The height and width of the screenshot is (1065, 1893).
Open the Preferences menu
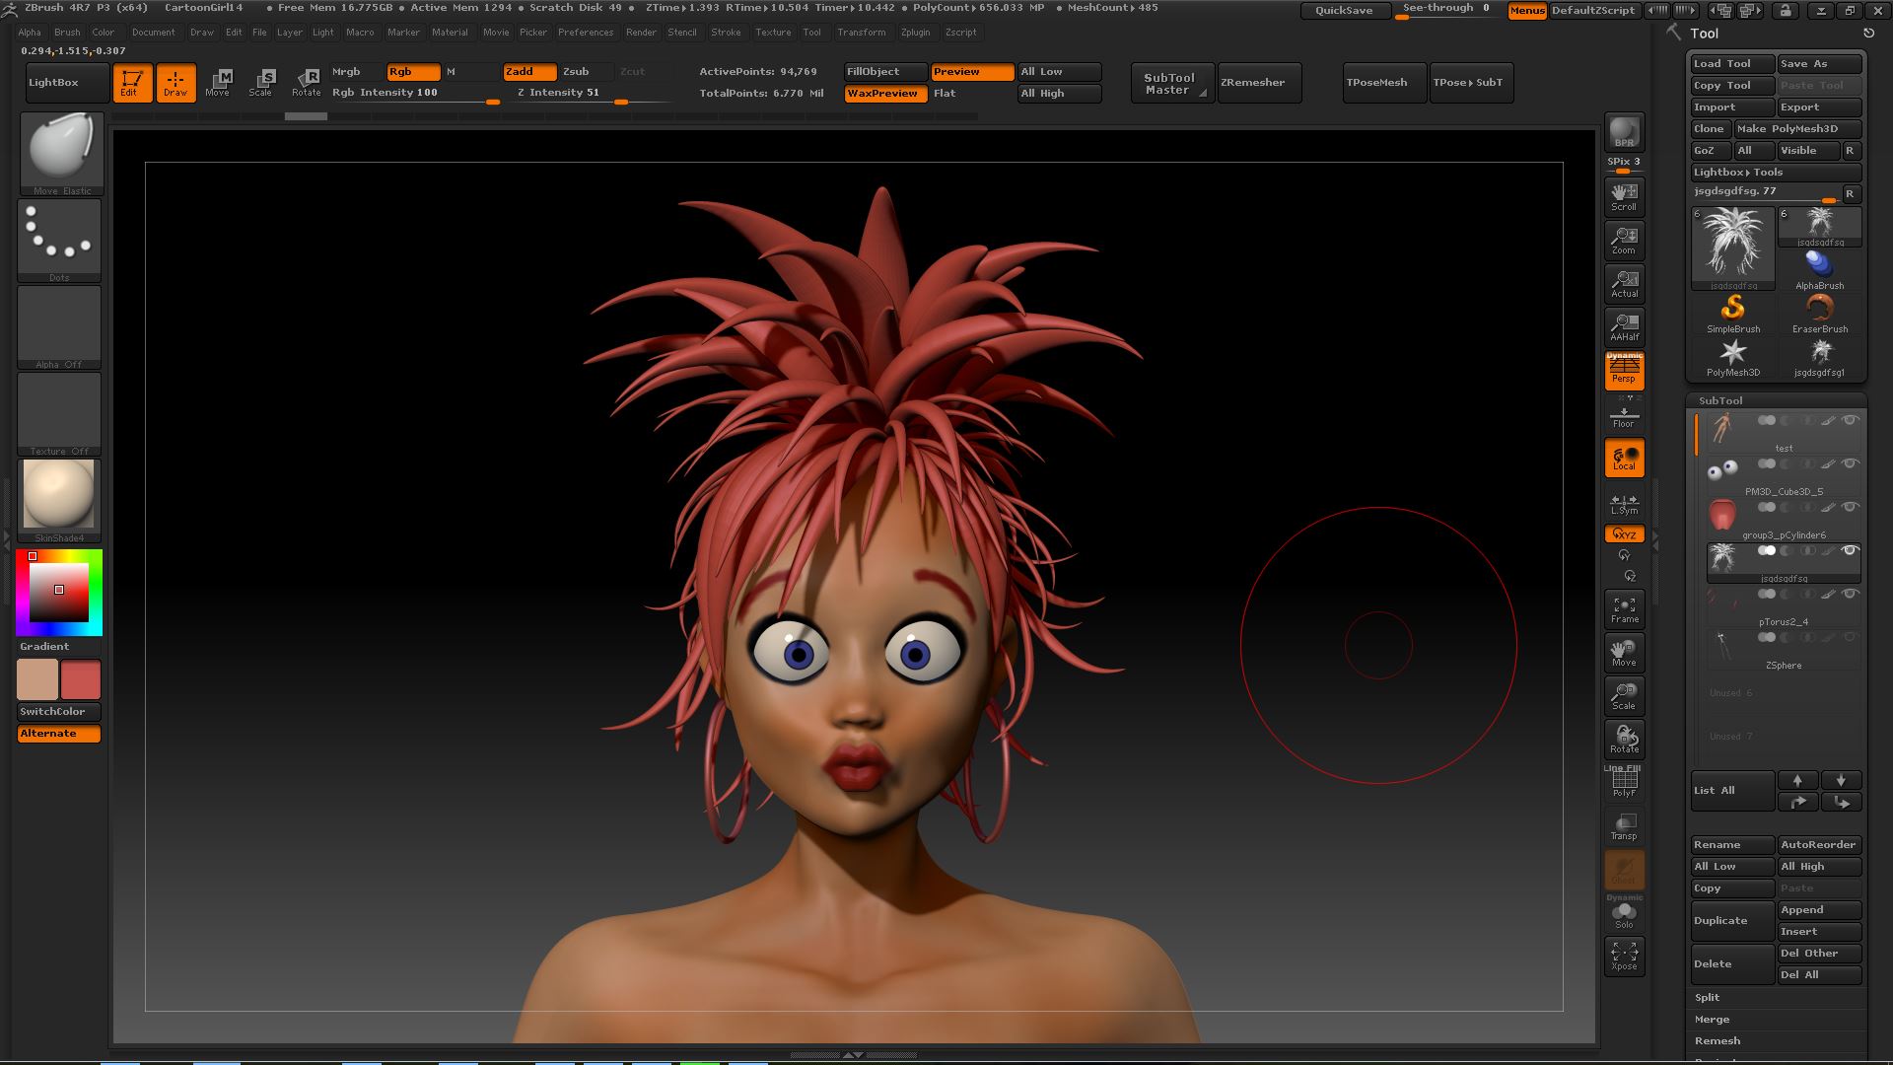point(586,33)
